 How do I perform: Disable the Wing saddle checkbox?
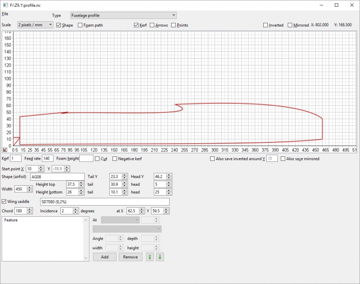coord(5,202)
